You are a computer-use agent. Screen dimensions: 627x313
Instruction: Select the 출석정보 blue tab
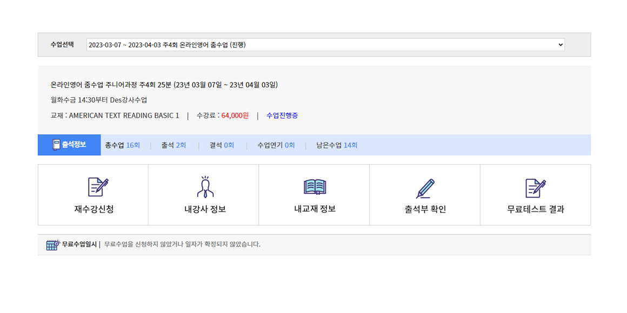pos(69,145)
